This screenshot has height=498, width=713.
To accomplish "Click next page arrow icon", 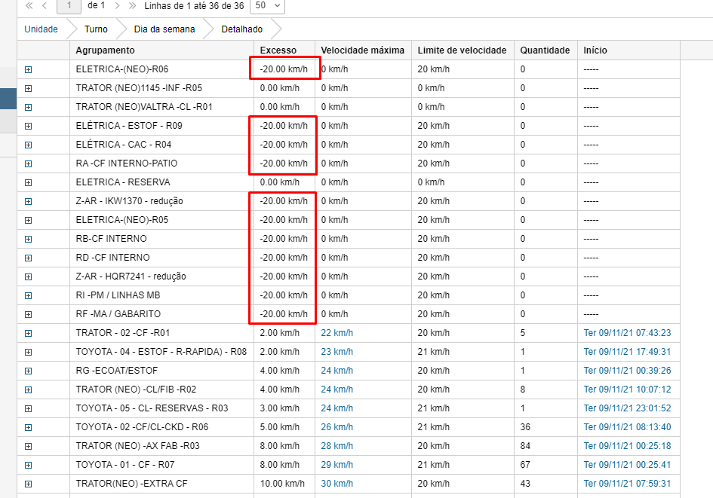I will coord(117,5).
